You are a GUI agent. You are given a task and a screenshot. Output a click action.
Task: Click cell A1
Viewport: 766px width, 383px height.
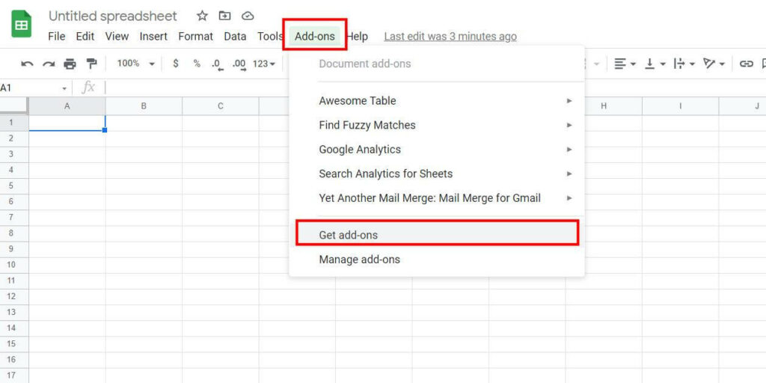[67, 123]
